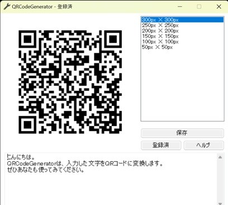Click the 保存 (save) button
Viewport: 228px width, 205px height.
182,133
